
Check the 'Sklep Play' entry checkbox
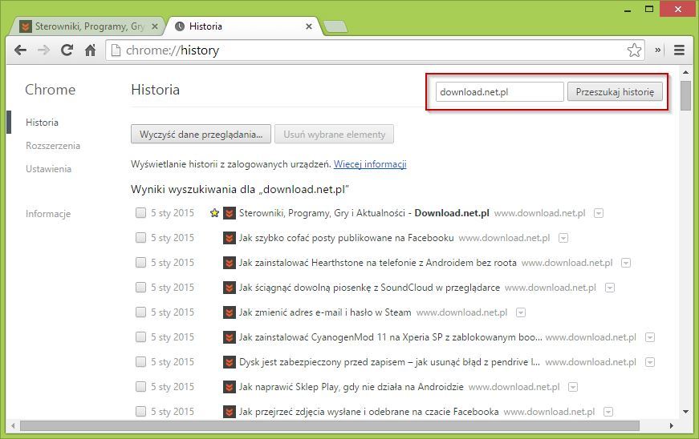click(x=140, y=387)
